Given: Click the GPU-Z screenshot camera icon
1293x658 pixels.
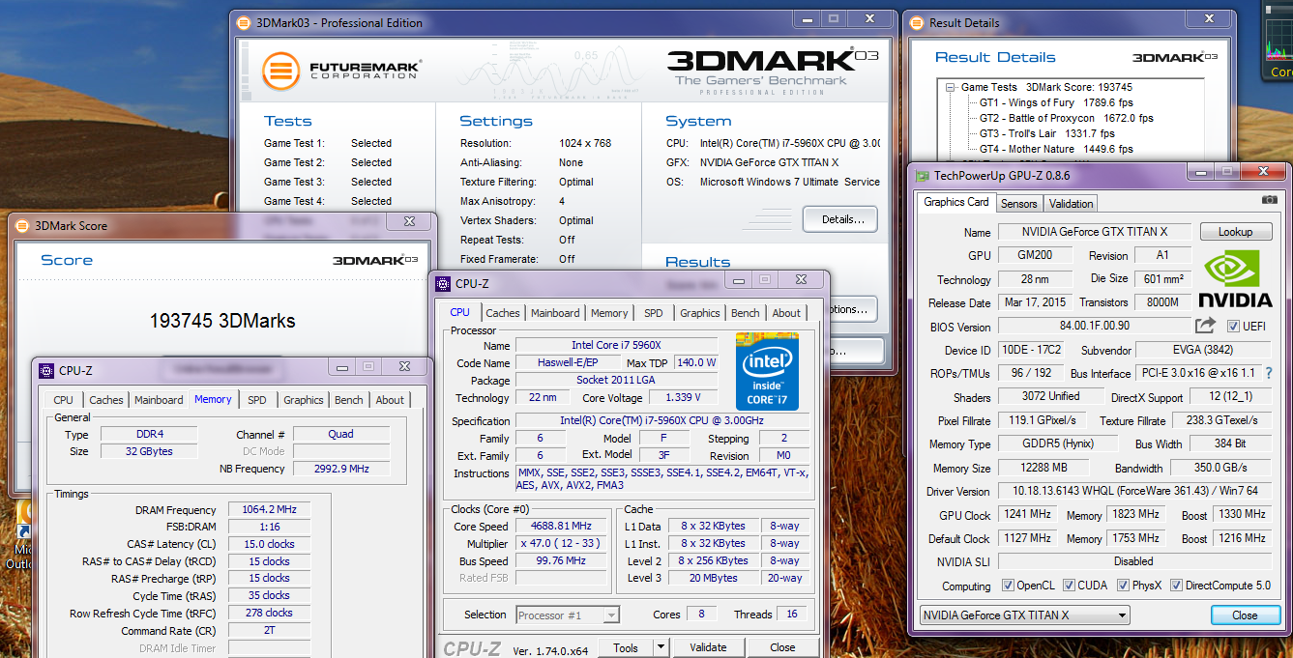Looking at the screenshot, I should (x=1270, y=200).
